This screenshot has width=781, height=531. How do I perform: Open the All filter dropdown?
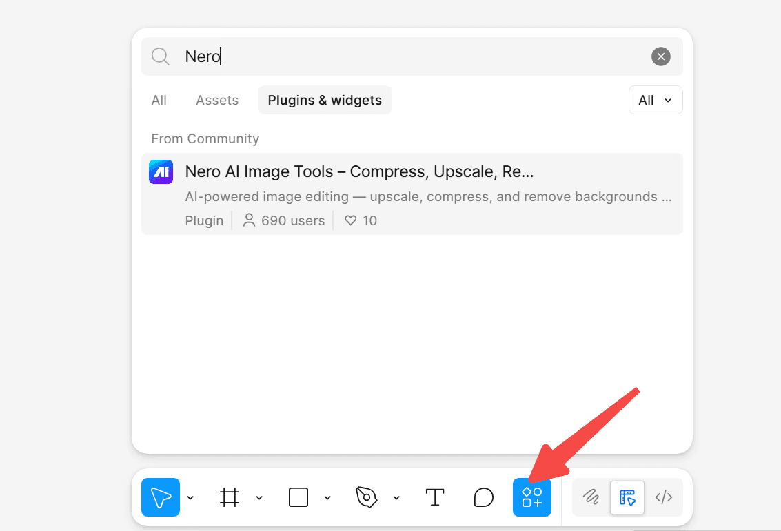[x=656, y=100]
